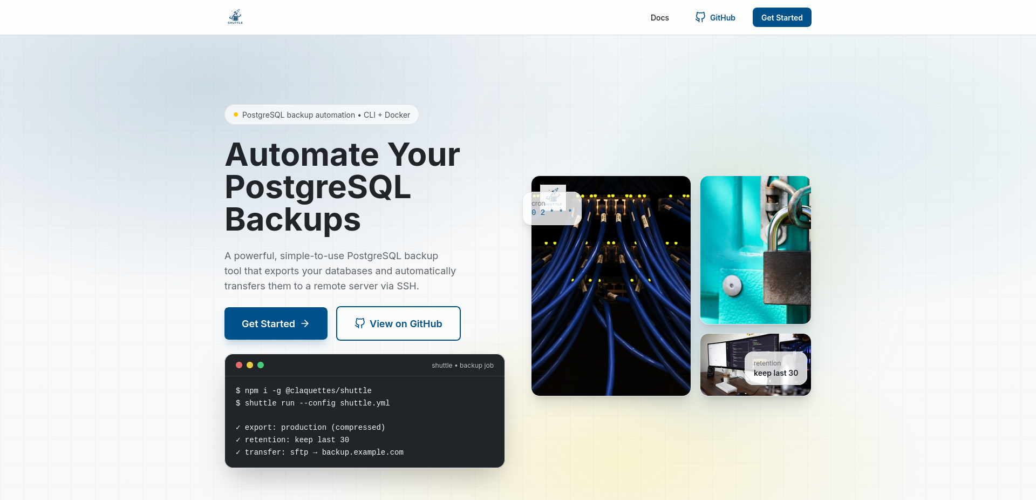
Task: Click the green traffic-light dot on the terminal window
Action: point(261,365)
